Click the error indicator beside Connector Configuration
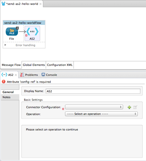146x161 pixels. pyautogui.click(x=63, y=109)
